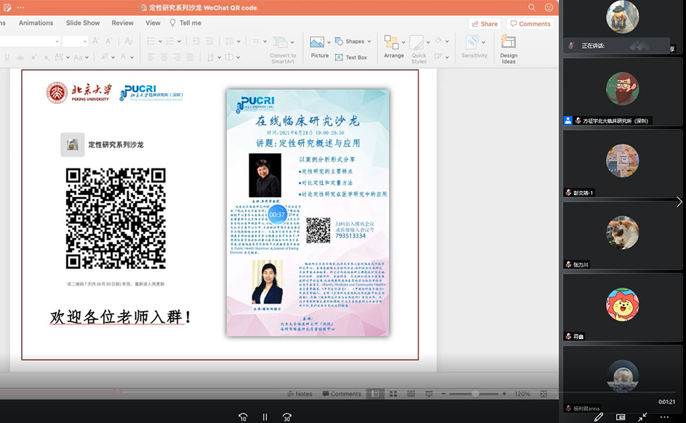Click the align text vertical icon
Screen dimensions: 686x423
[x=229, y=57]
